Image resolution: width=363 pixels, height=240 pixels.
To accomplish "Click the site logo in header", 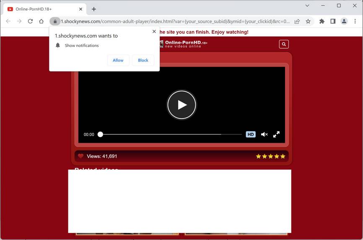I will [183, 44].
